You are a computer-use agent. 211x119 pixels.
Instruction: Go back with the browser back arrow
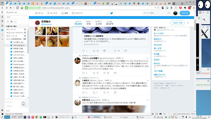2,8
